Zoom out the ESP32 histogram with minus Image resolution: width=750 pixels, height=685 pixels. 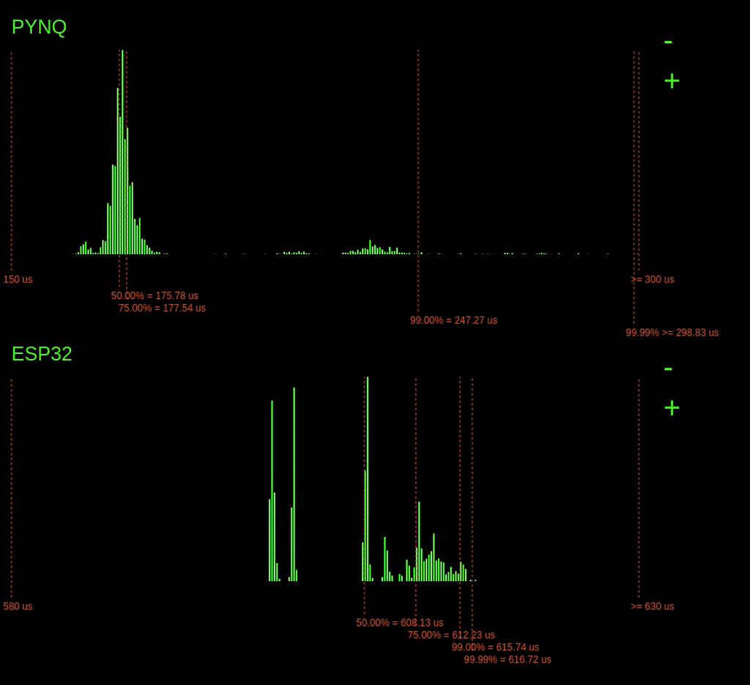(668, 369)
